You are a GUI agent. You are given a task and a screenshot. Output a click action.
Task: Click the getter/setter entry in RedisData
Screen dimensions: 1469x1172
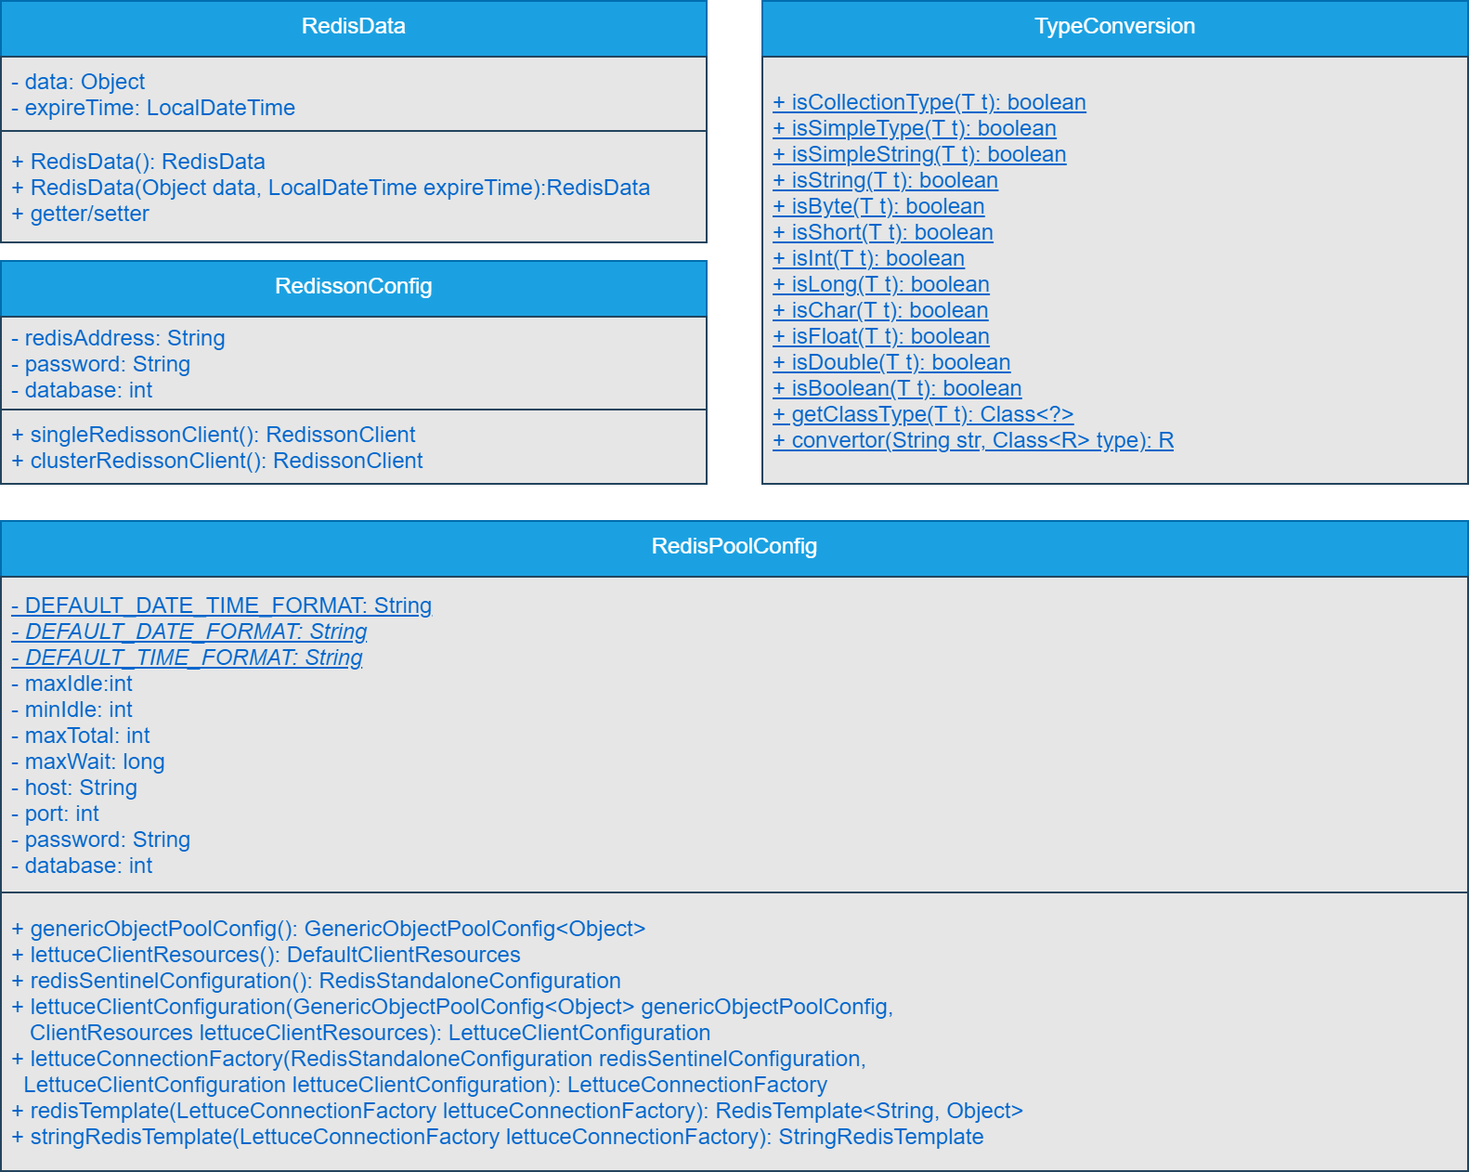click(x=81, y=215)
